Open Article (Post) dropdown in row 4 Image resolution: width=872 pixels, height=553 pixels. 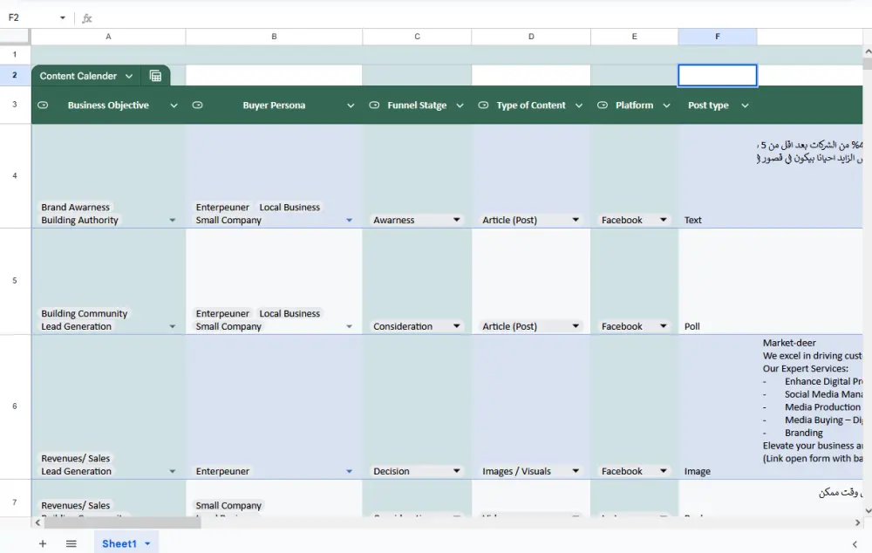pyautogui.click(x=576, y=220)
